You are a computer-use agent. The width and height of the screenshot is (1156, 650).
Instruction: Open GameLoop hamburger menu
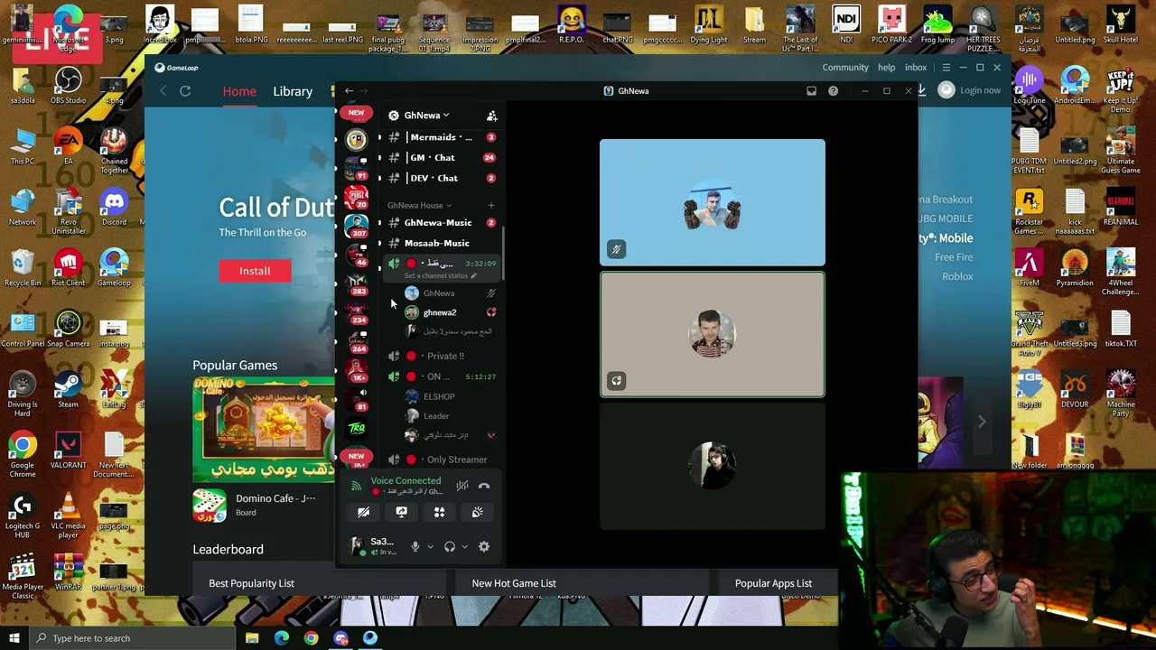(x=946, y=68)
